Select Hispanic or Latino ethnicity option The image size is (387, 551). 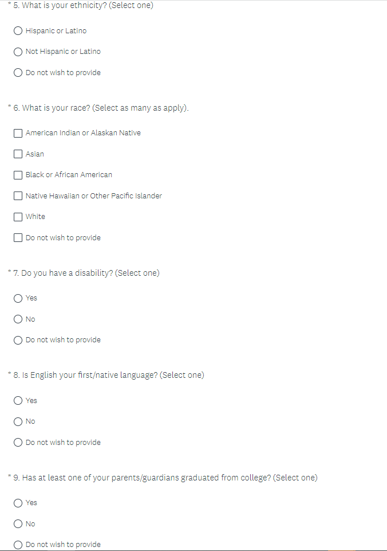click(x=18, y=31)
